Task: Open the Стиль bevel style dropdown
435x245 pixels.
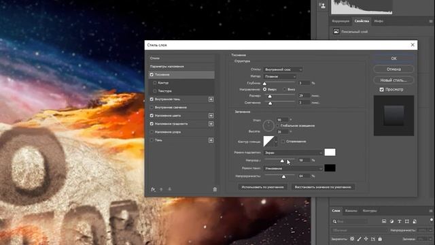Action: [x=283, y=69]
